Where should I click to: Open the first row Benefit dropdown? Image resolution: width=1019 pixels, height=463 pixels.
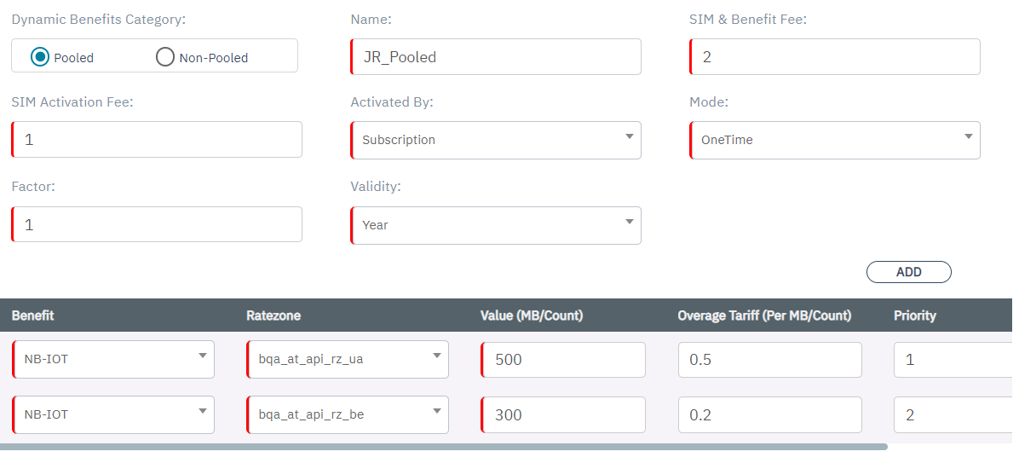tap(113, 359)
